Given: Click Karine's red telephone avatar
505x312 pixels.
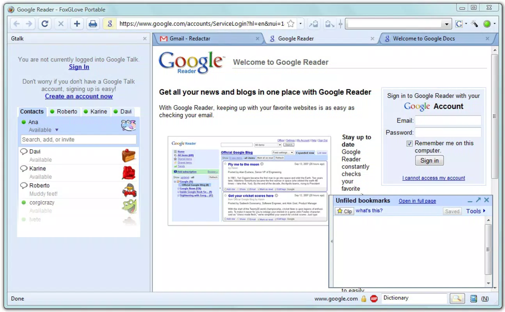Looking at the screenshot, I should (x=128, y=172).
